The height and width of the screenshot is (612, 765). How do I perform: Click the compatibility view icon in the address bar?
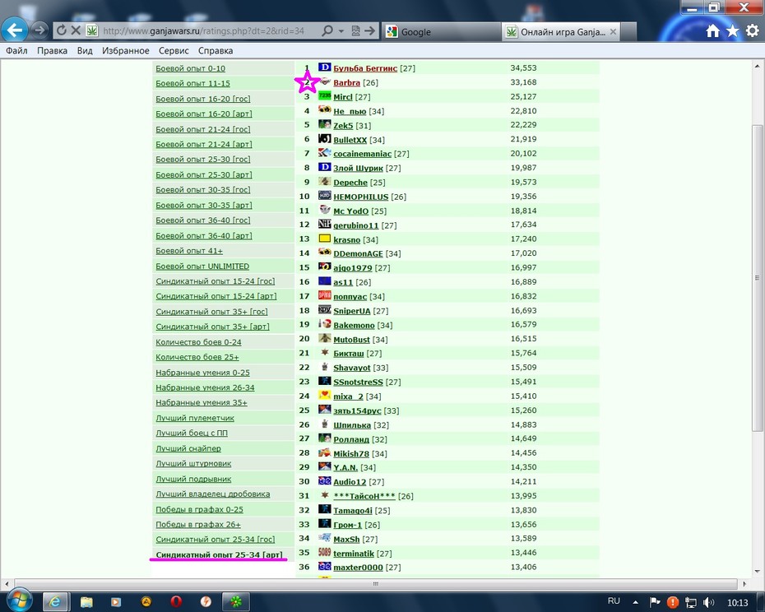[355, 30]
